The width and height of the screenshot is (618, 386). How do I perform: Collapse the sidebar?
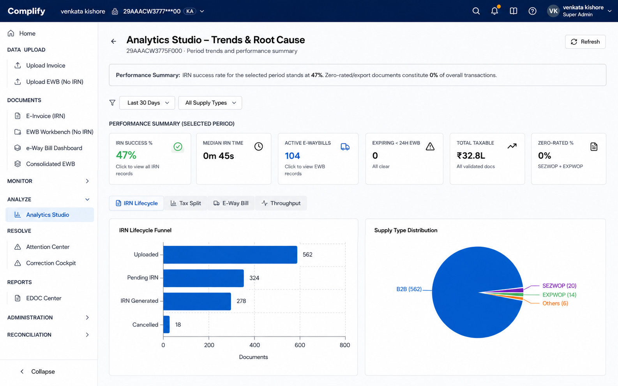click(x=37, y=372)
